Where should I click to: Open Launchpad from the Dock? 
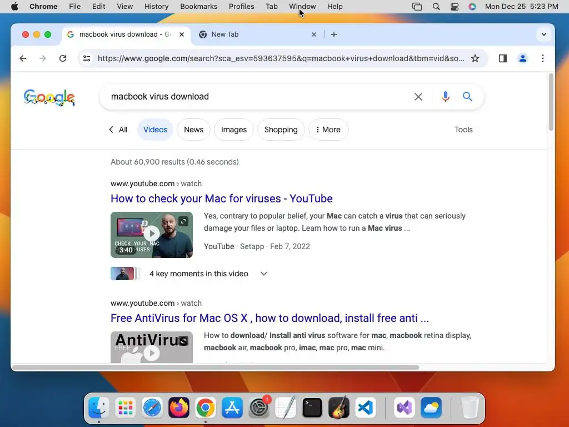(125, 408)
